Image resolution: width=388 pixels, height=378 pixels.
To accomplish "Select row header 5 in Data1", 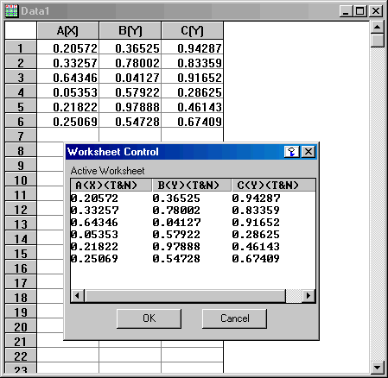I will pos(21,106).
